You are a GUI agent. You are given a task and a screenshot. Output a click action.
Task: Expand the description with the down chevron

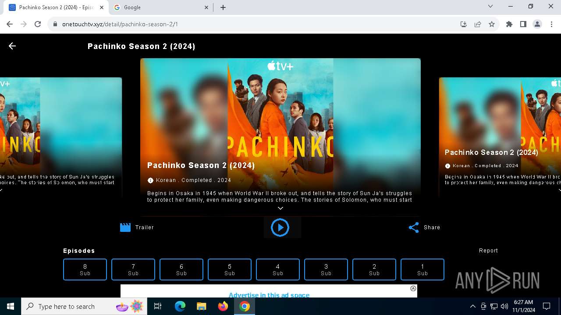[280, 208]
